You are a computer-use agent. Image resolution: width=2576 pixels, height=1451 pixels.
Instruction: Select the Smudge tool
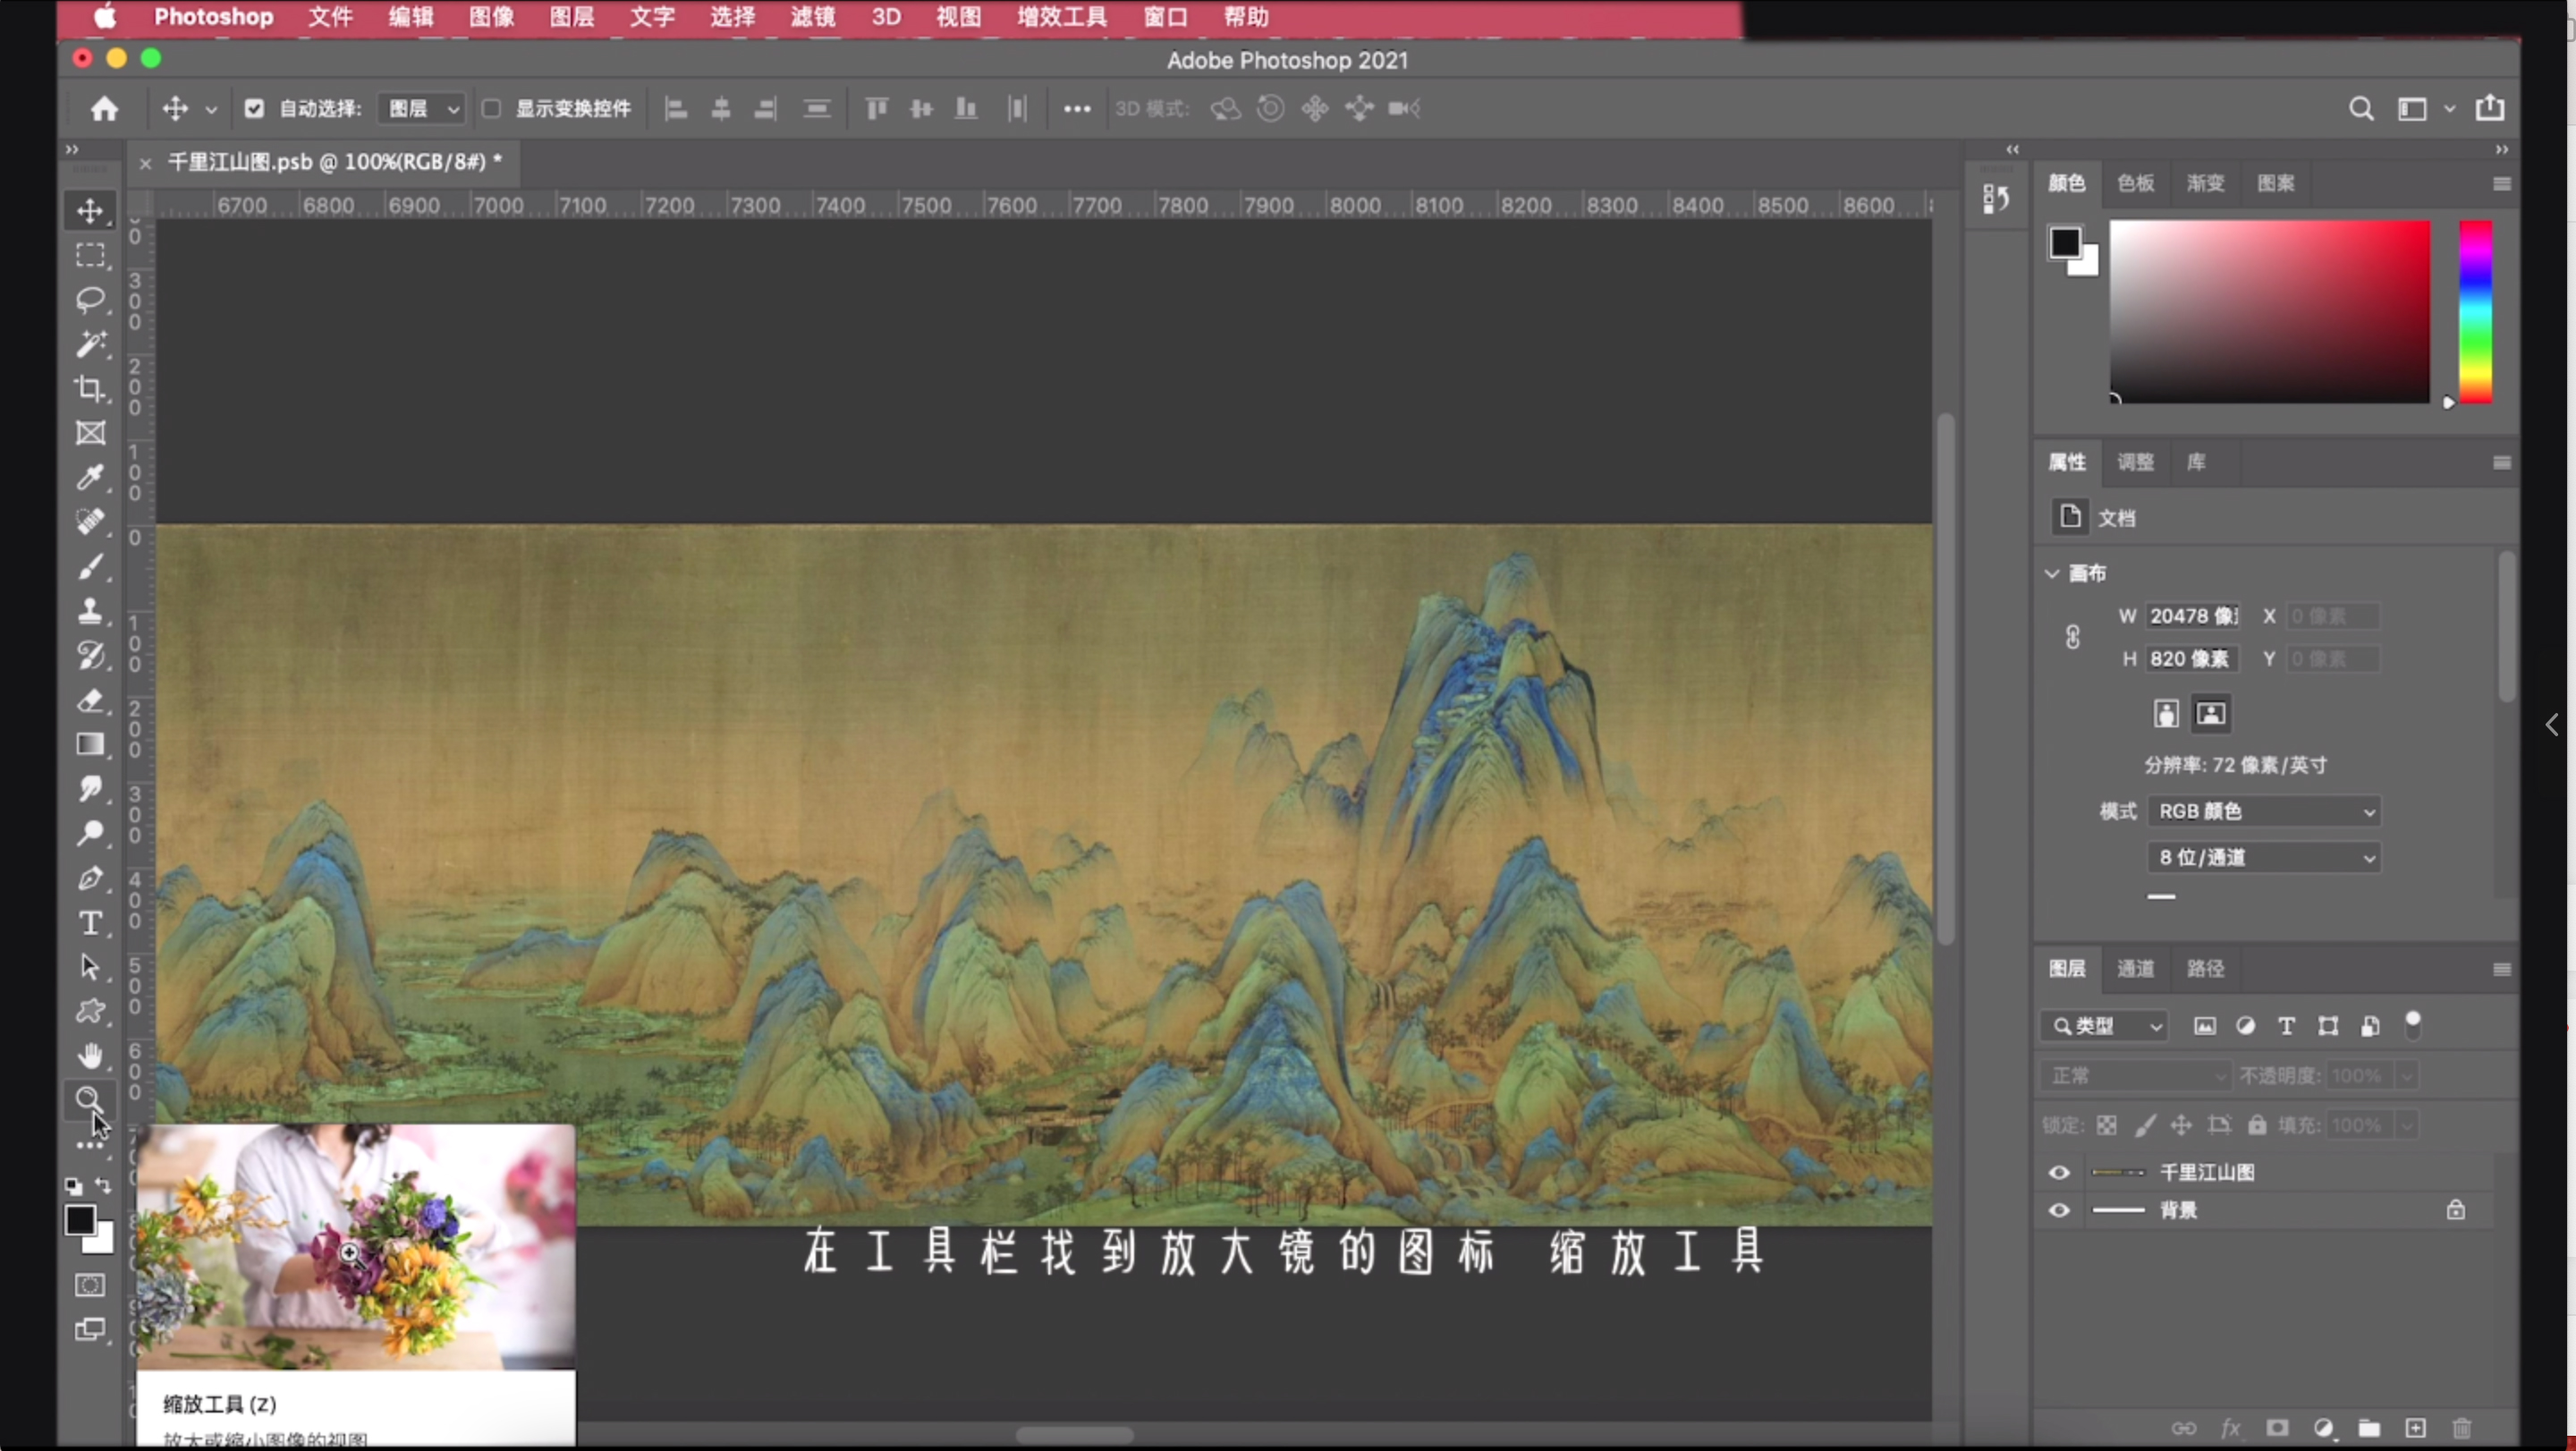[90, 789]
